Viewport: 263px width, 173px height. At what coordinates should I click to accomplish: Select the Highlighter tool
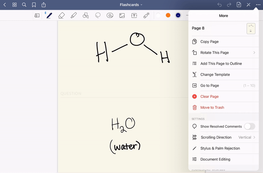(74, 15)
